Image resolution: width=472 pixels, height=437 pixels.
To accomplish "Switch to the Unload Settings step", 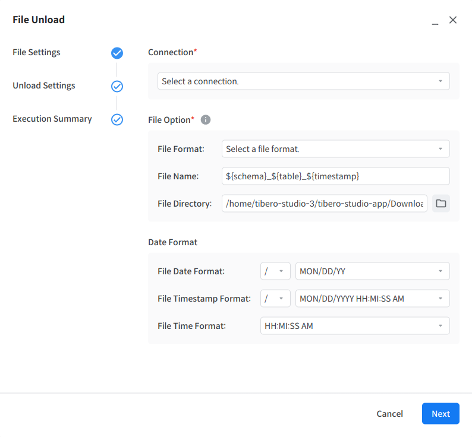I will click(44, 85).
